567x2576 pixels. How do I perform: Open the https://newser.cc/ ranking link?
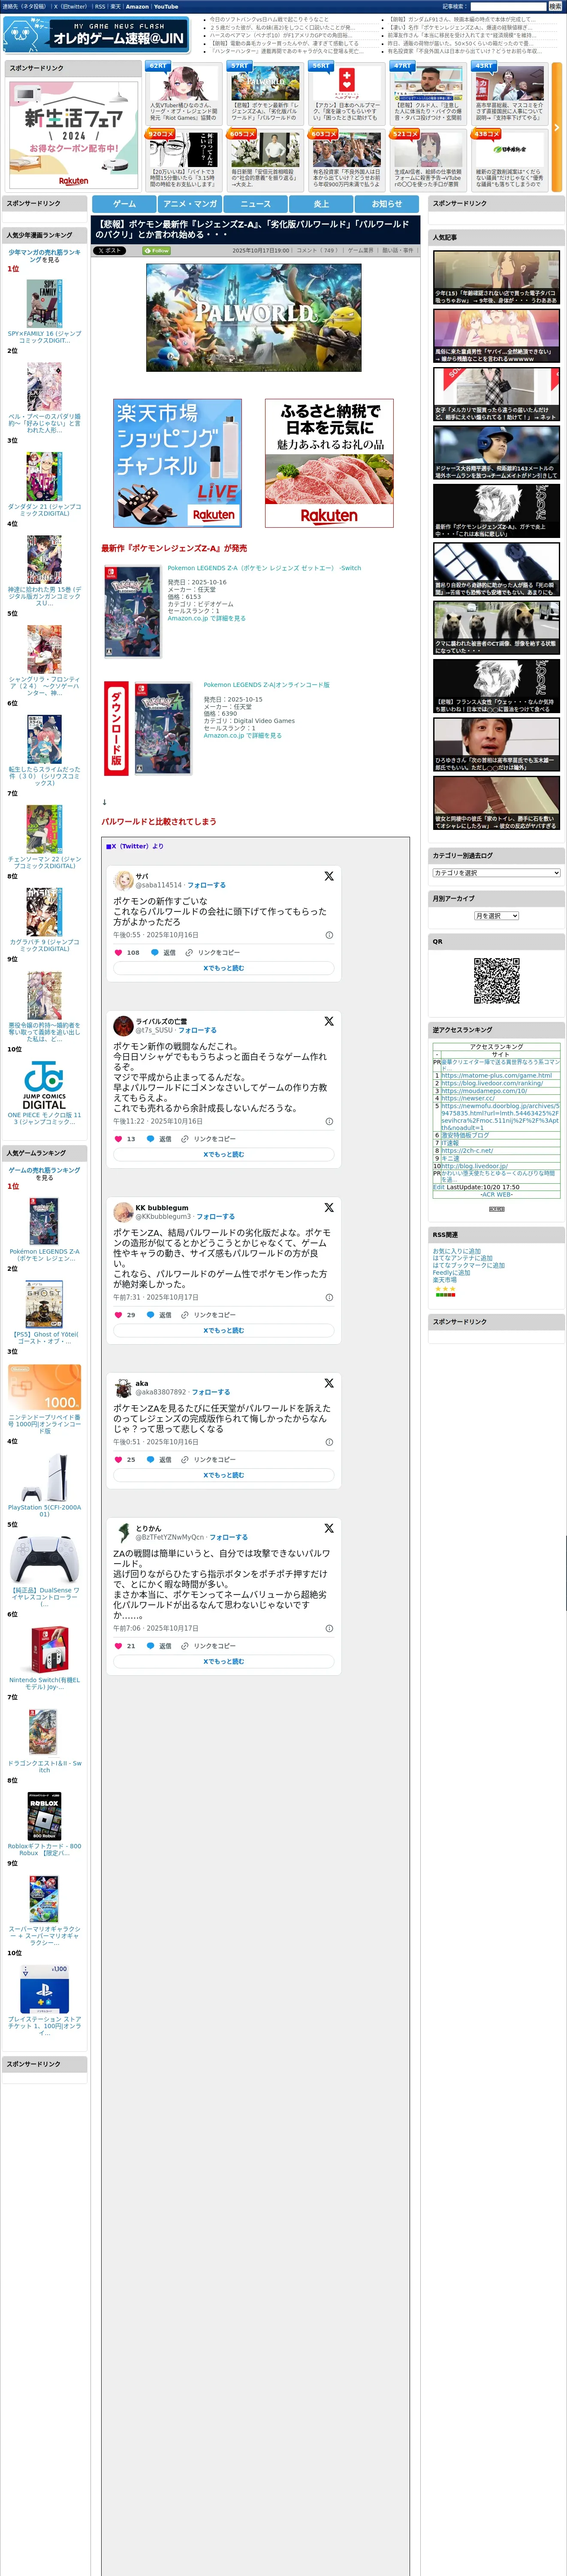[468, 1098]
